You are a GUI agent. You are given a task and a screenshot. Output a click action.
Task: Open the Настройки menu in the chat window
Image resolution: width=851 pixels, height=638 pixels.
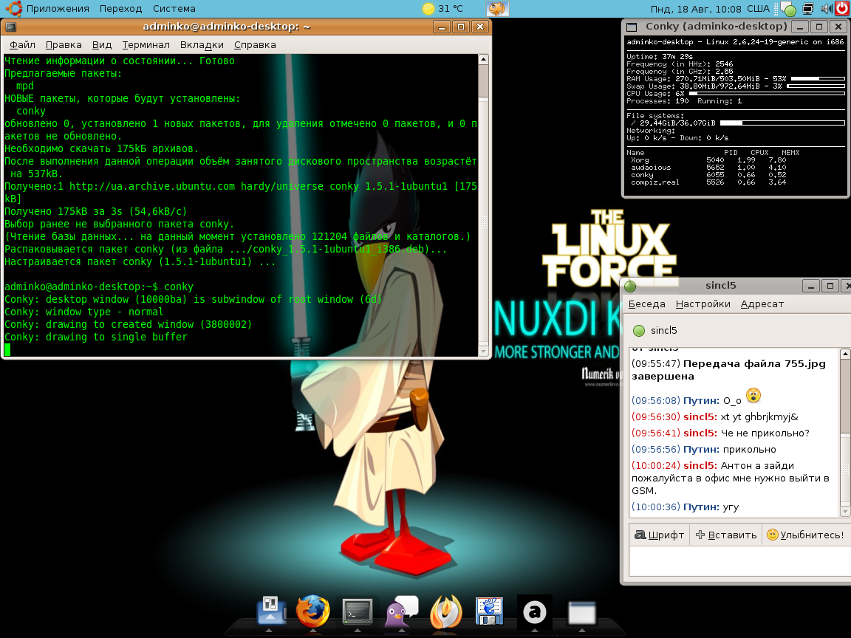point(703,303)
